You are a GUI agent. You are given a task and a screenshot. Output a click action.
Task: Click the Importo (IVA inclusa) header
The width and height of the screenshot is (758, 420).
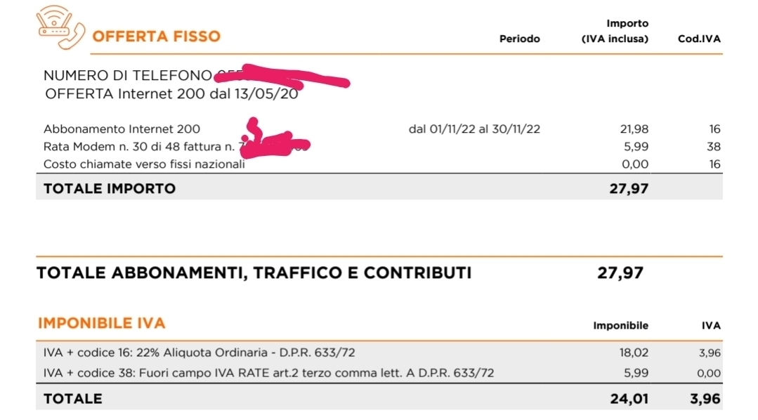pyautogui.click(x=615, y=31)
